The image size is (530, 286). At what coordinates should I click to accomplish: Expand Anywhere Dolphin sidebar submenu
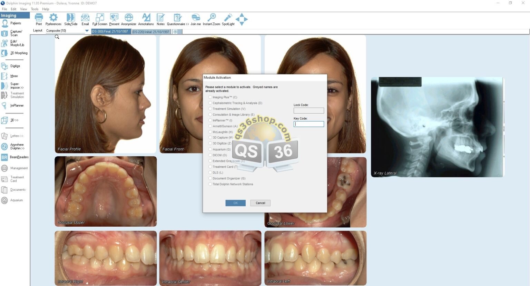[13, 147]
